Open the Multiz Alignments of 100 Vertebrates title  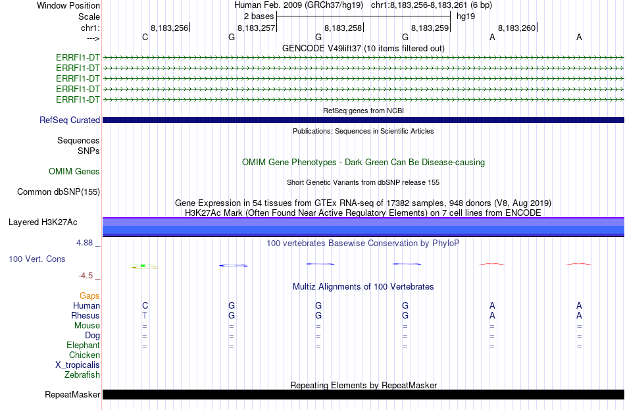tap(363, 286)
